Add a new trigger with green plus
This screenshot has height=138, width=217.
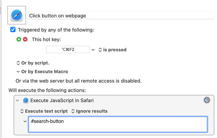tap(19, 39)
